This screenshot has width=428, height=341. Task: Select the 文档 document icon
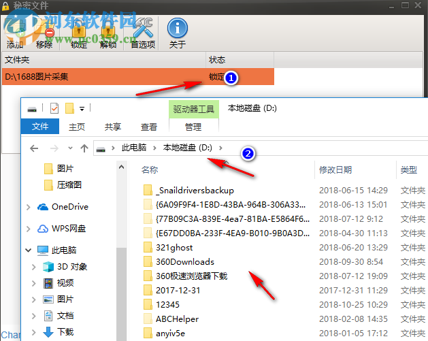(x=48, y=316)
